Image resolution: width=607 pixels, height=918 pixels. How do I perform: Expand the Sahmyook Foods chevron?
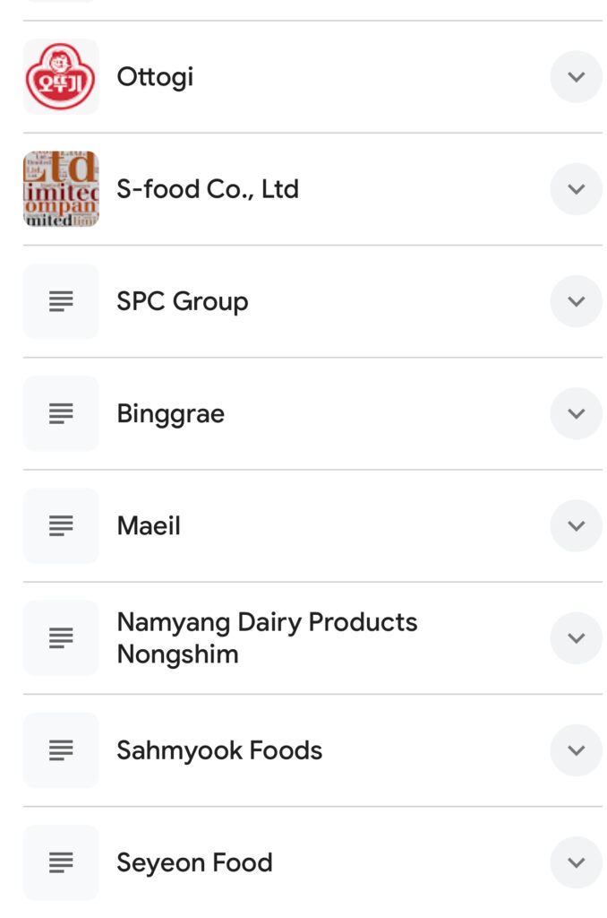pyautogui.click(x=576, y=750)
